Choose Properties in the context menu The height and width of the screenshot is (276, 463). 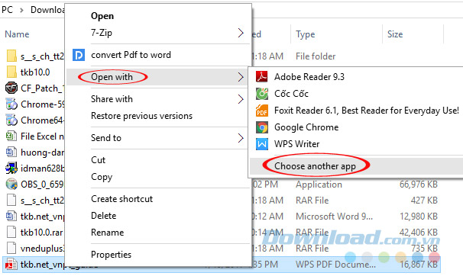tap(111, 255)
